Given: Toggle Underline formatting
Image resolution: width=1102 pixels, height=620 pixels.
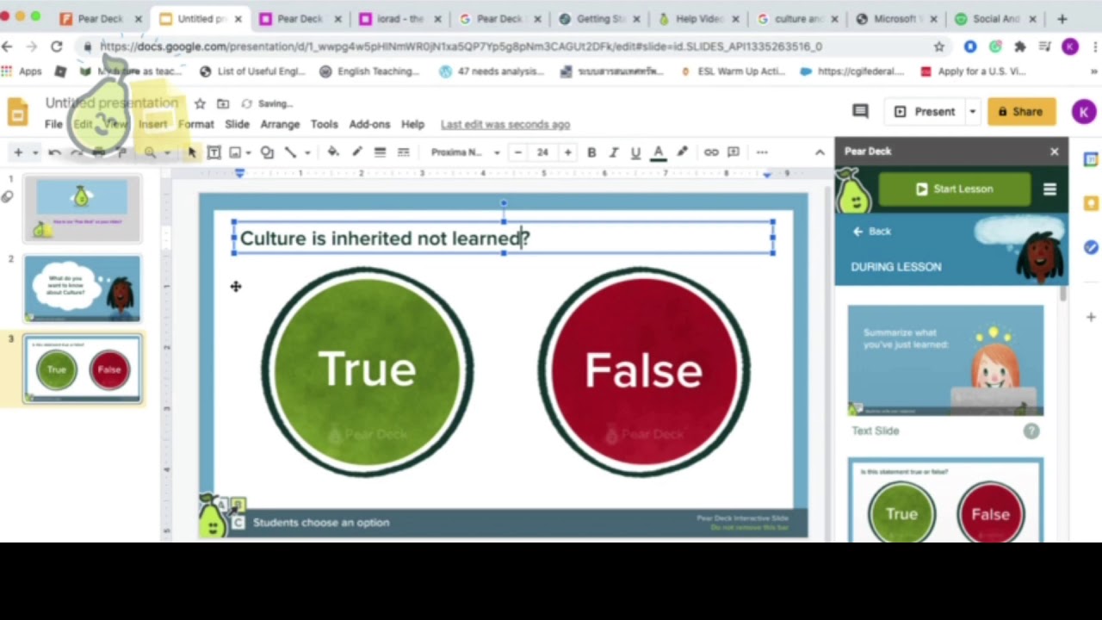Looking at the screenshot, I should point(635,152).
